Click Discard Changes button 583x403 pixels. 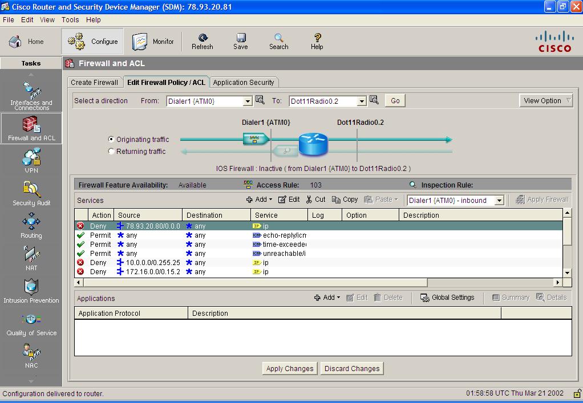[352, 368]
